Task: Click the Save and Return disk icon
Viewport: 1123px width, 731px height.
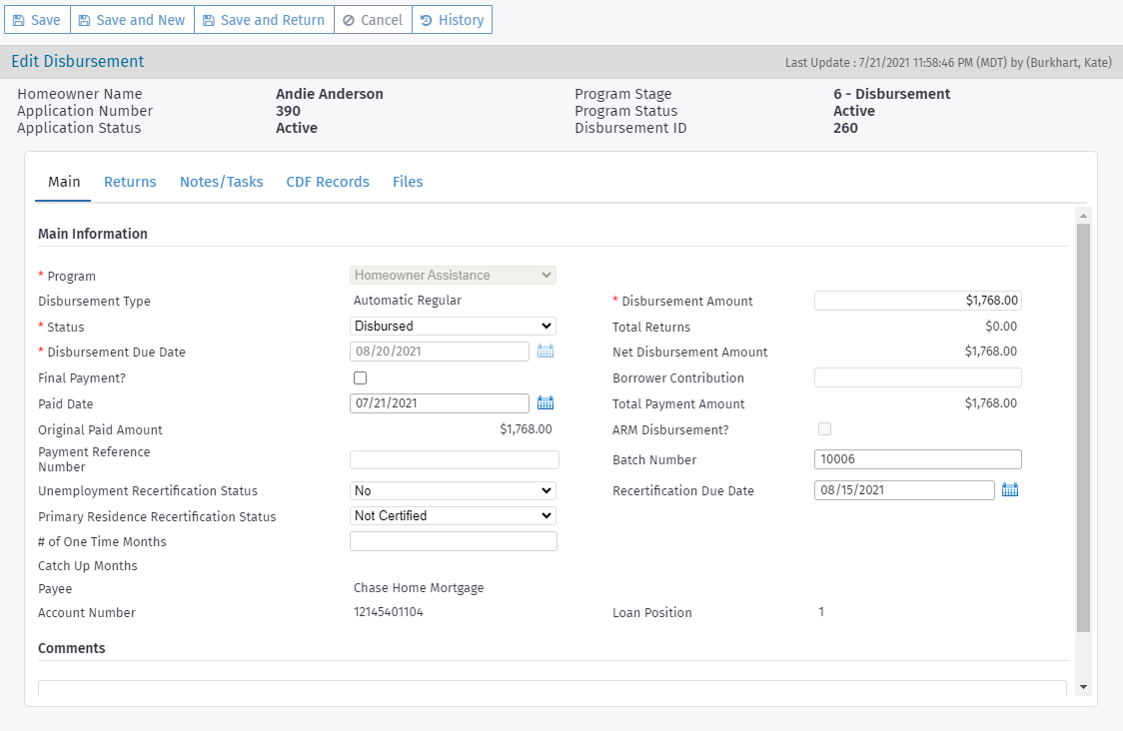Action: [x=208, y=19]
